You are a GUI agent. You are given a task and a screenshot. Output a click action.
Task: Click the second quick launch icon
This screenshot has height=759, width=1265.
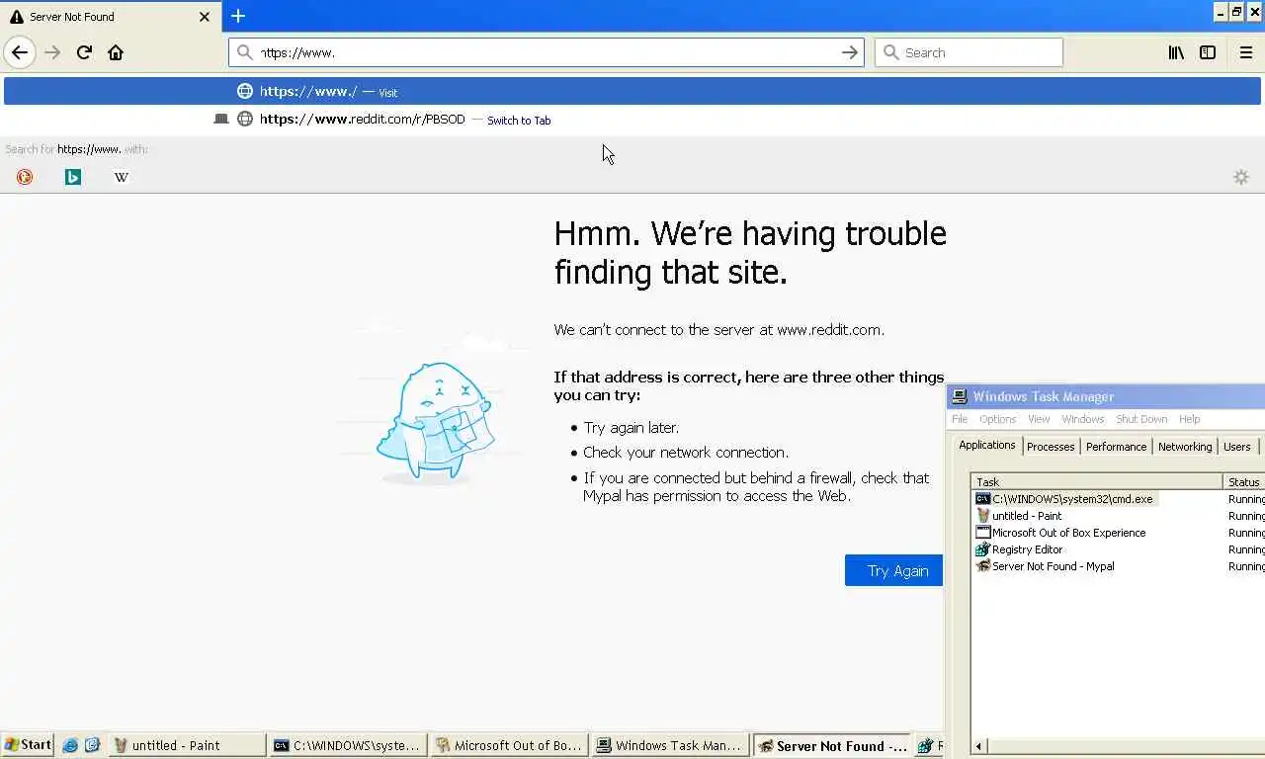92,745
